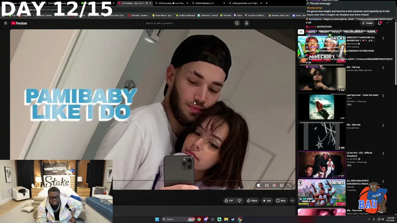397x223 pixels.
Task: Open the green app icon on taskbar
Action: tap(219, 219)
